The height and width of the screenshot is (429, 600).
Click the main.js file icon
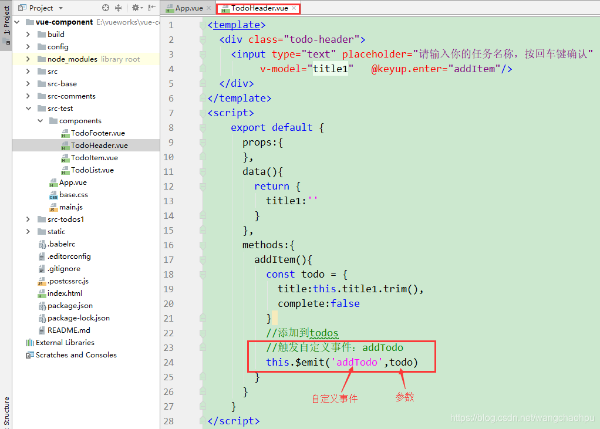click(x=53, y=207)
